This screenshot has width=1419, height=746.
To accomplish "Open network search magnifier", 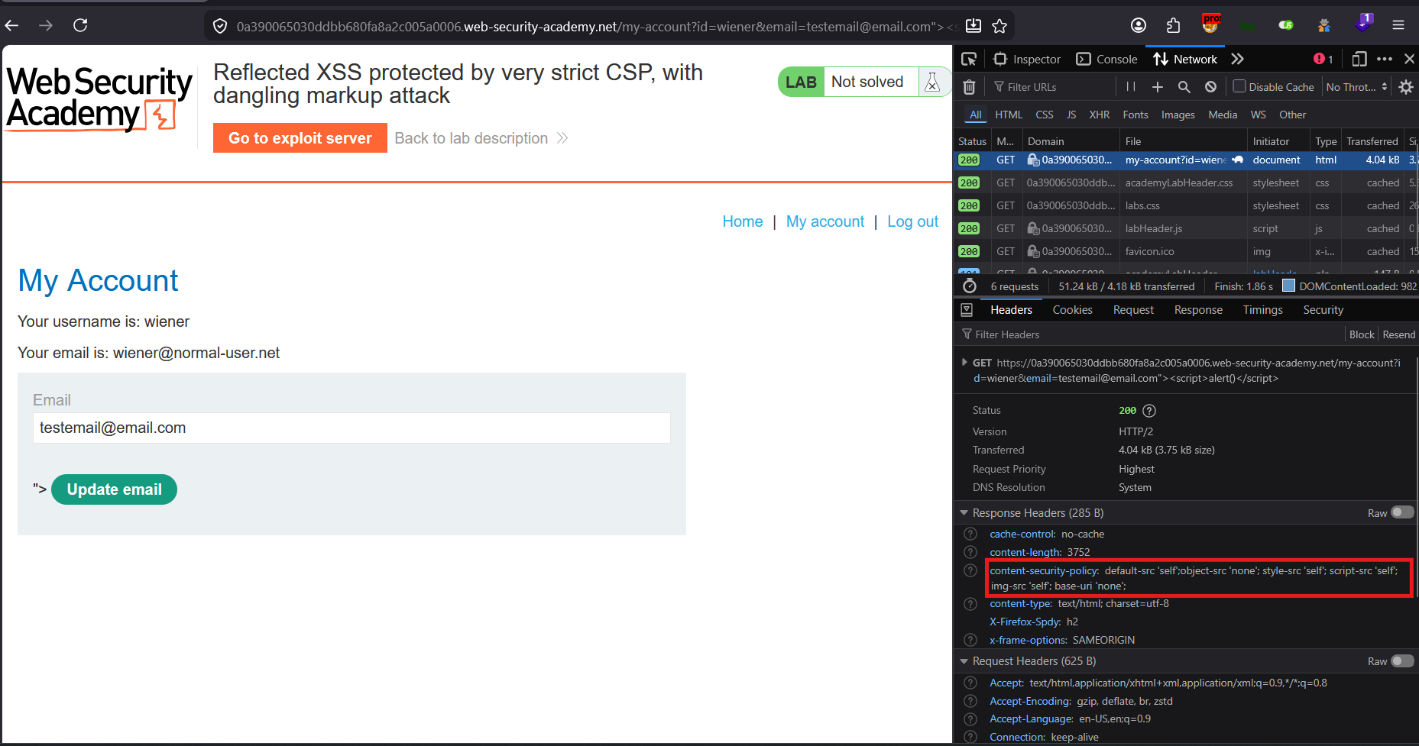I will (1184, 87).
